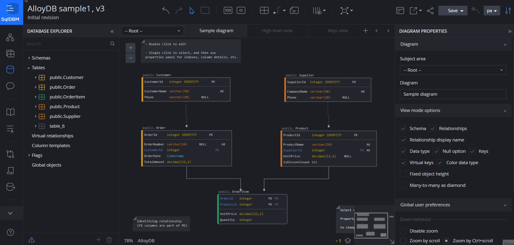Collapse the Tables tree node
Image resolution: width=514 pixels, height=245 pixels.
coord(29,68)
